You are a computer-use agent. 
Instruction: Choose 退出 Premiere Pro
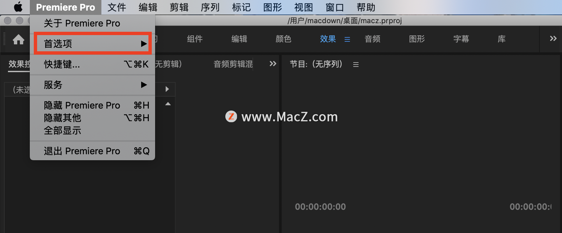coord(92,151)
